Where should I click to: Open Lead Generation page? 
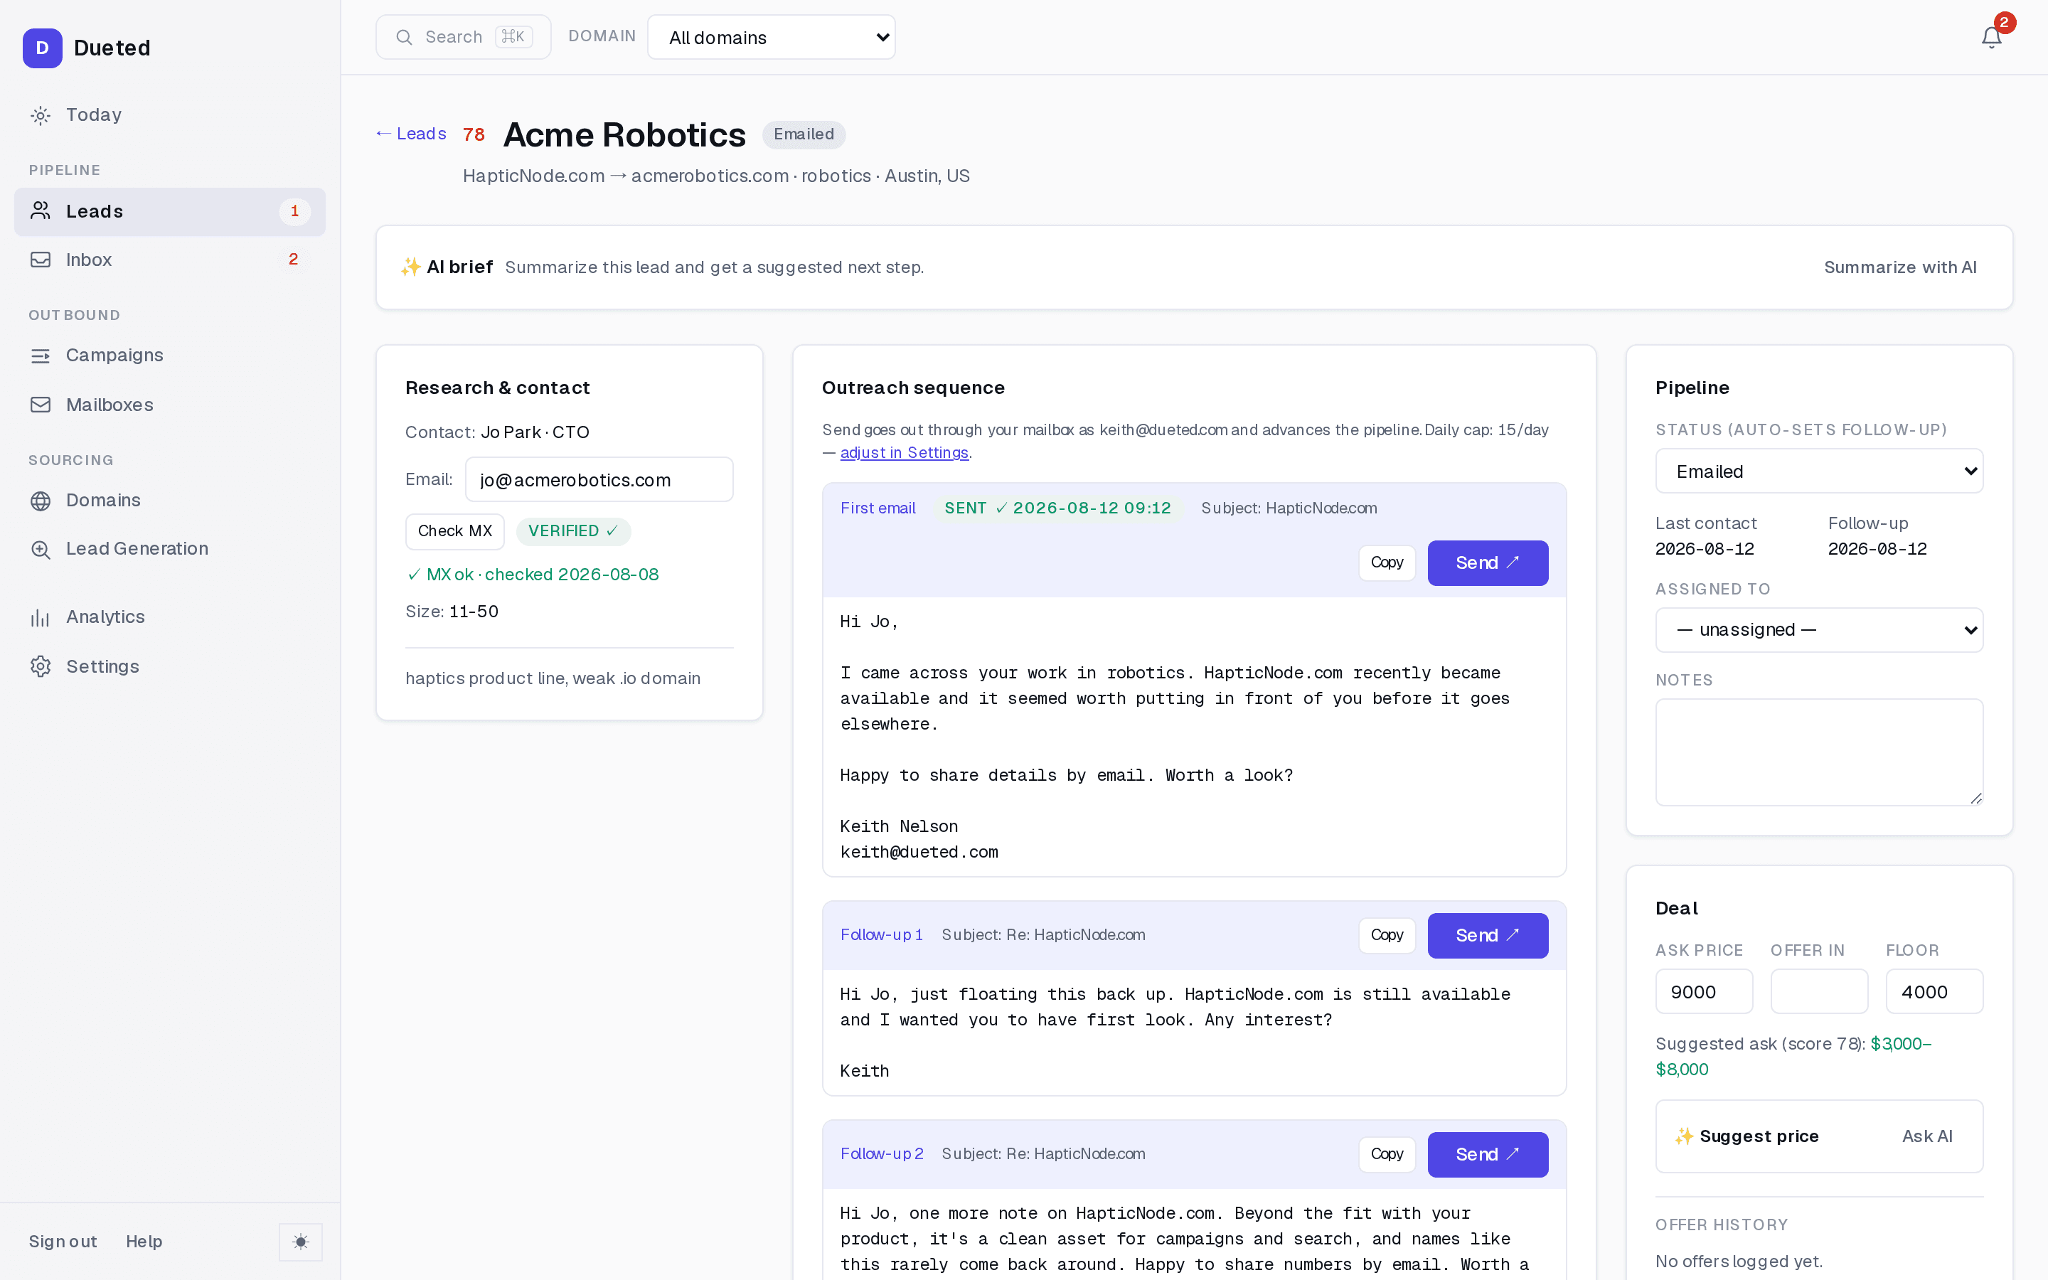tap(169, 550)
